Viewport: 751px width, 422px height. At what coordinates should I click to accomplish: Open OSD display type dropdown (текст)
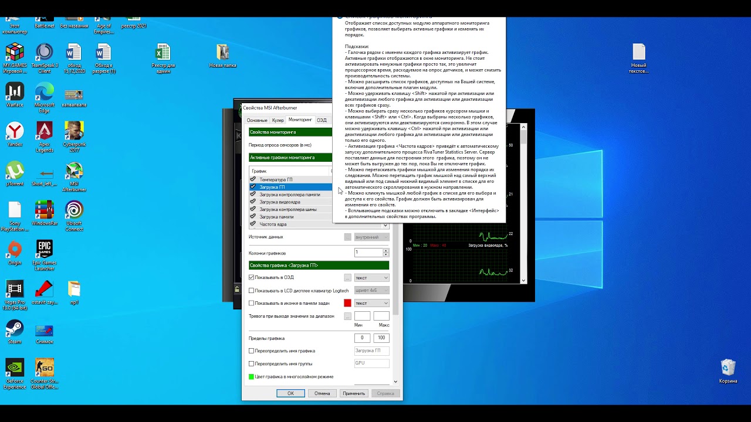(371, 278)
